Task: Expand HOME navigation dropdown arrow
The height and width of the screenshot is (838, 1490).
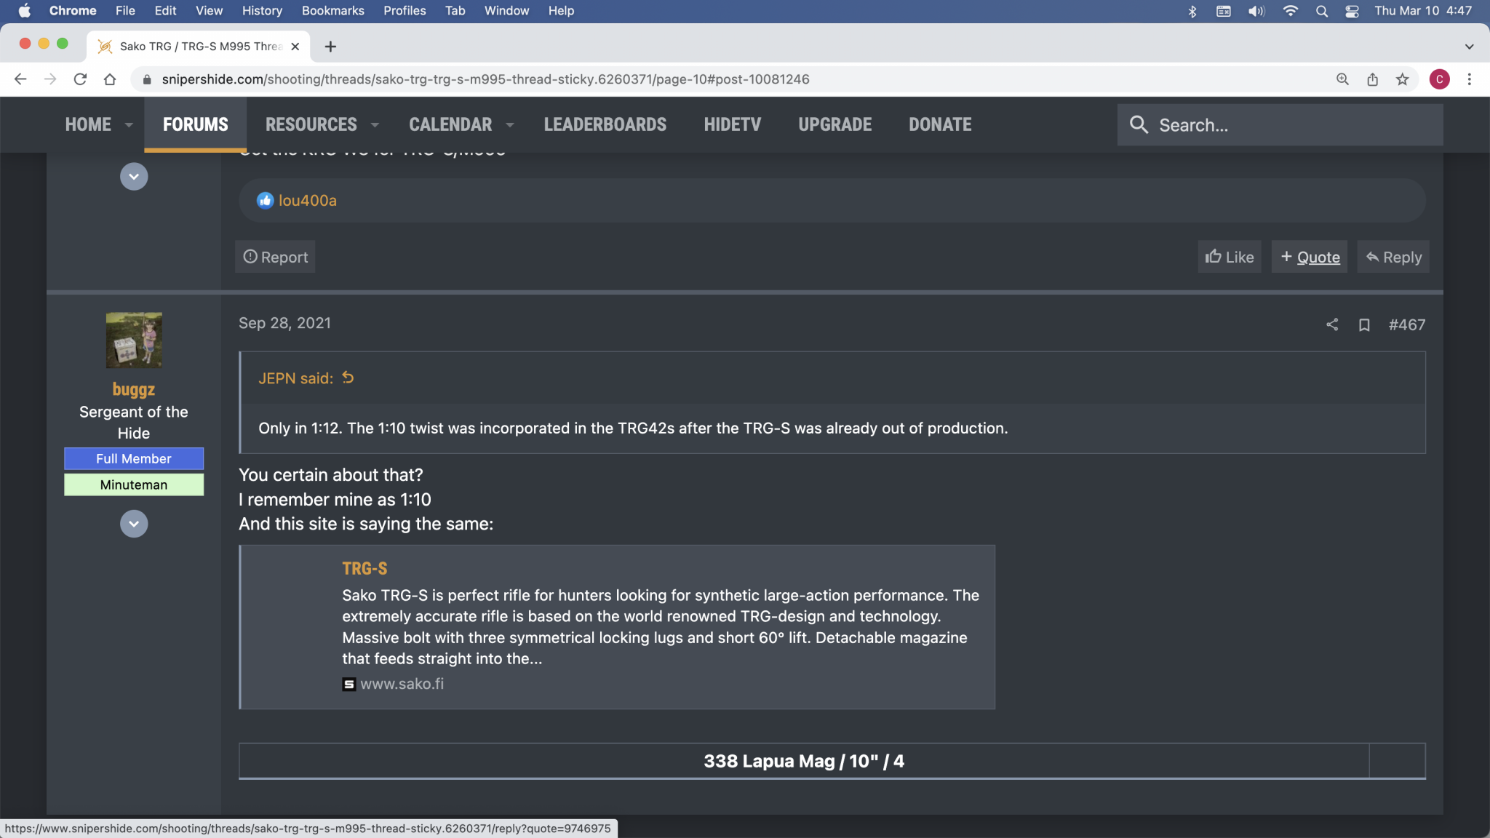Action: click(x=129, y=125)
